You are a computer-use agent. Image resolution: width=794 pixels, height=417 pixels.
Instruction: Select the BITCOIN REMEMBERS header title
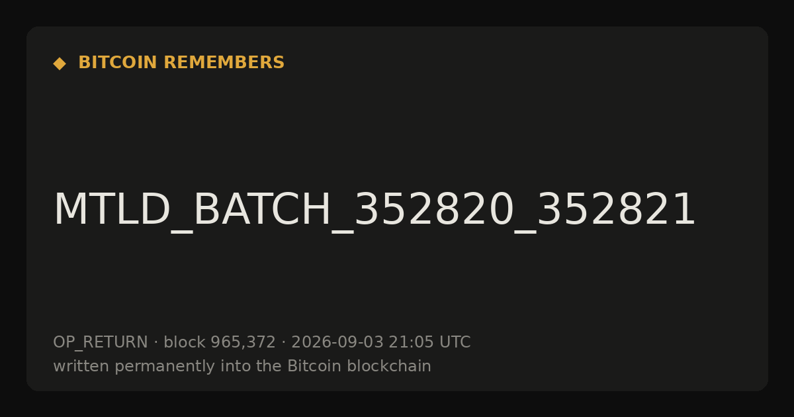coord(181,63)
